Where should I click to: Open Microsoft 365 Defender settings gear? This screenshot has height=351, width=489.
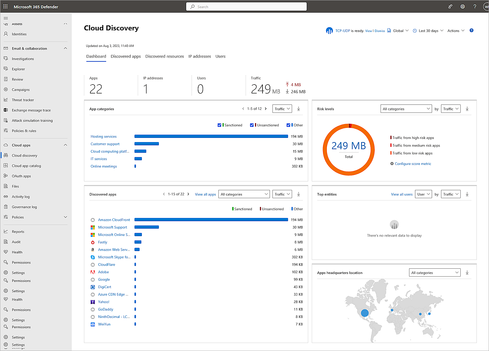[463, 6]
